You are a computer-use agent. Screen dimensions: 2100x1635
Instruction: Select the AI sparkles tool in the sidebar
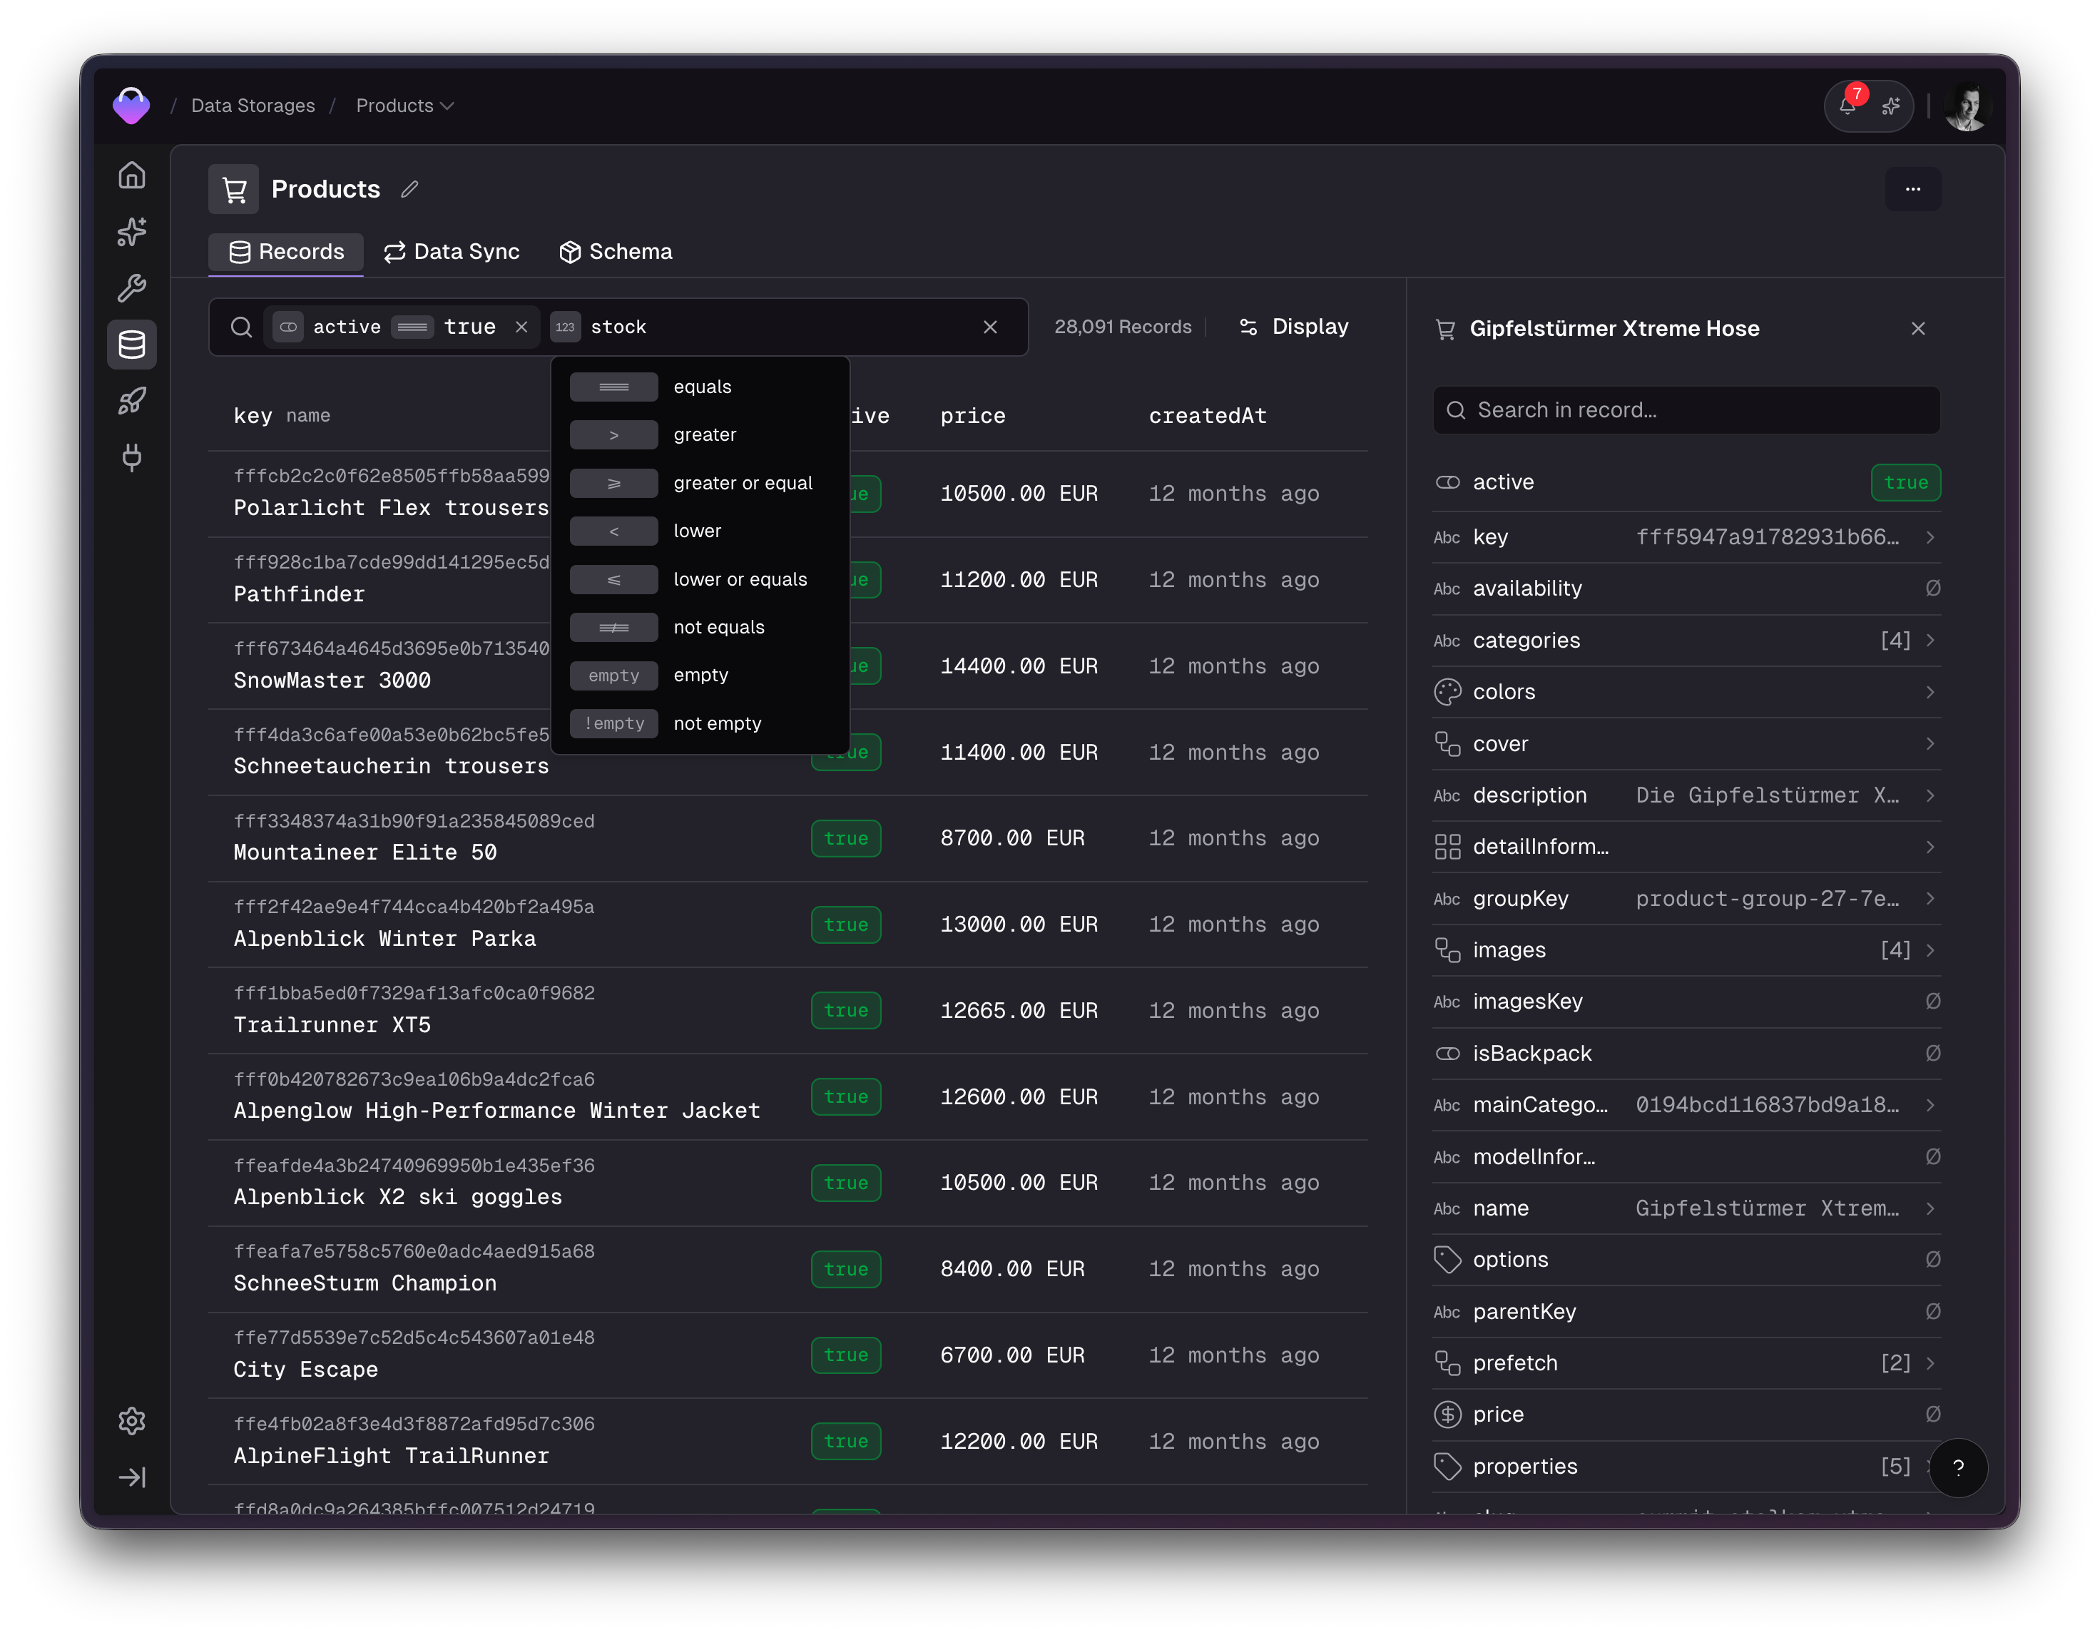[132, 232]
